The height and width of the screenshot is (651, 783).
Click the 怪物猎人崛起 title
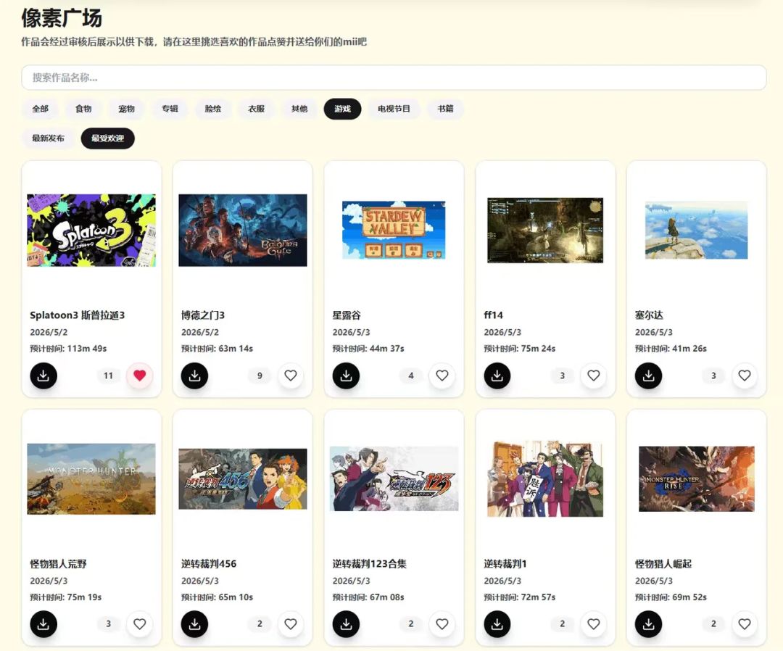pos(663,563)
